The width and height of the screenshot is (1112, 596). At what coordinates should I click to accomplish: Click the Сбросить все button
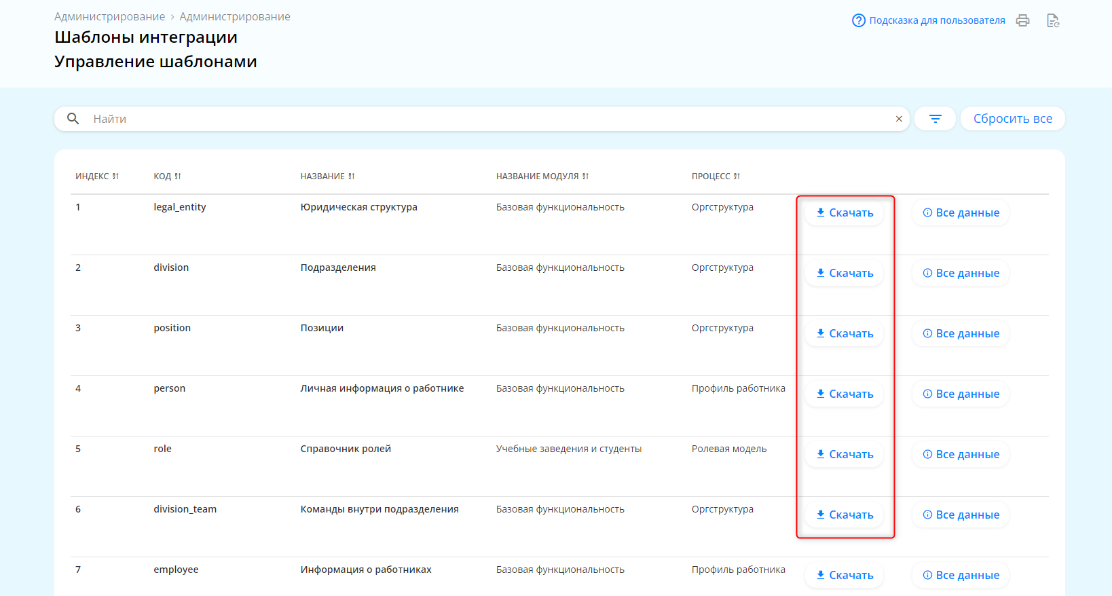click(1012, 119)
